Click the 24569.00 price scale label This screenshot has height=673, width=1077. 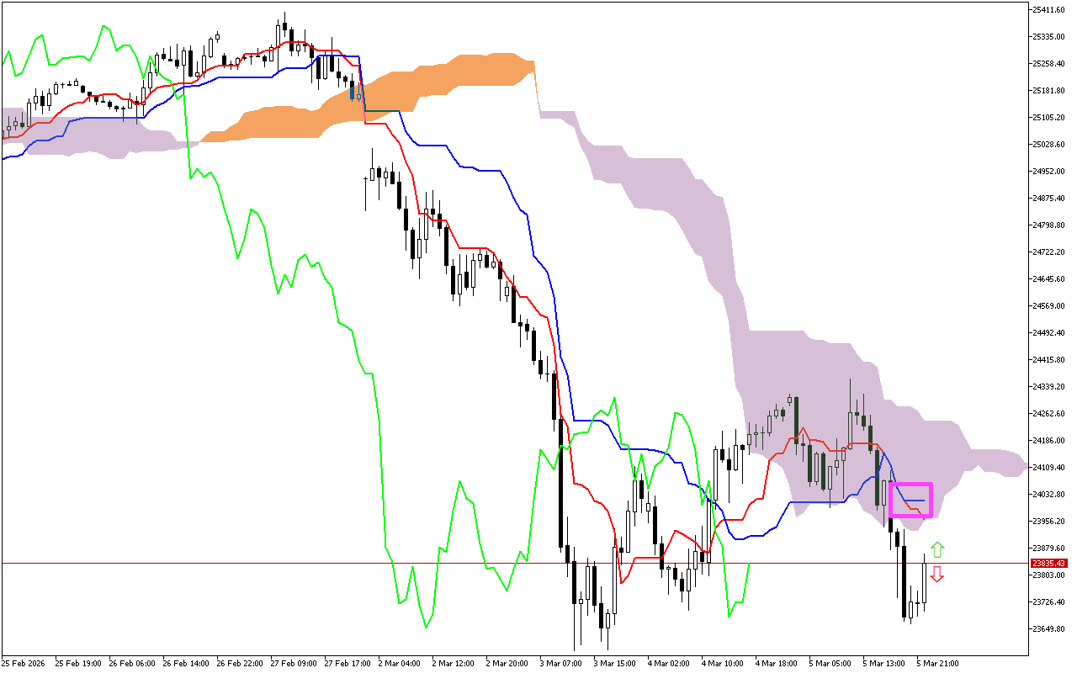pyautogui.click(x=1049, y=306)
